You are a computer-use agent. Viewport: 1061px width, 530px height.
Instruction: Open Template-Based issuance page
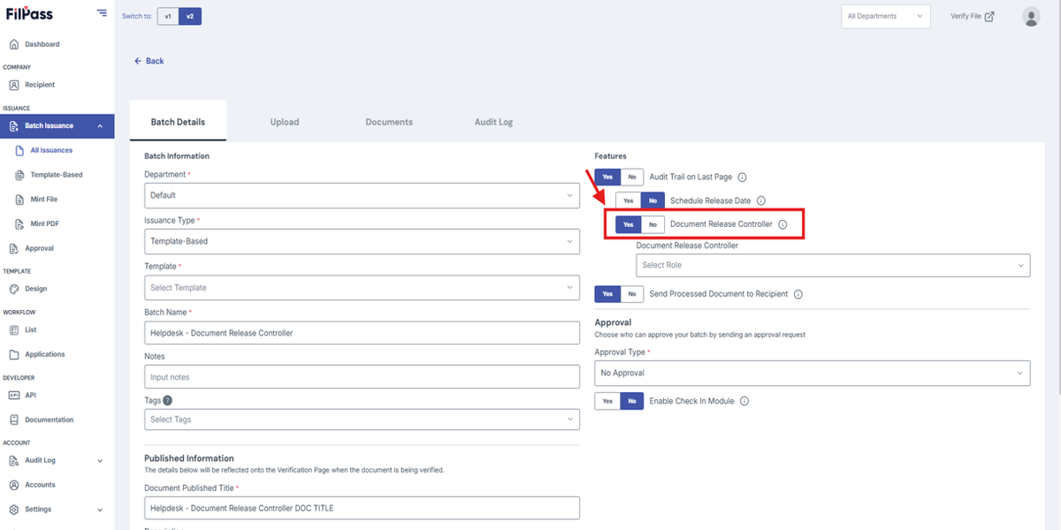pyautogui.click(x=57, y=175)
